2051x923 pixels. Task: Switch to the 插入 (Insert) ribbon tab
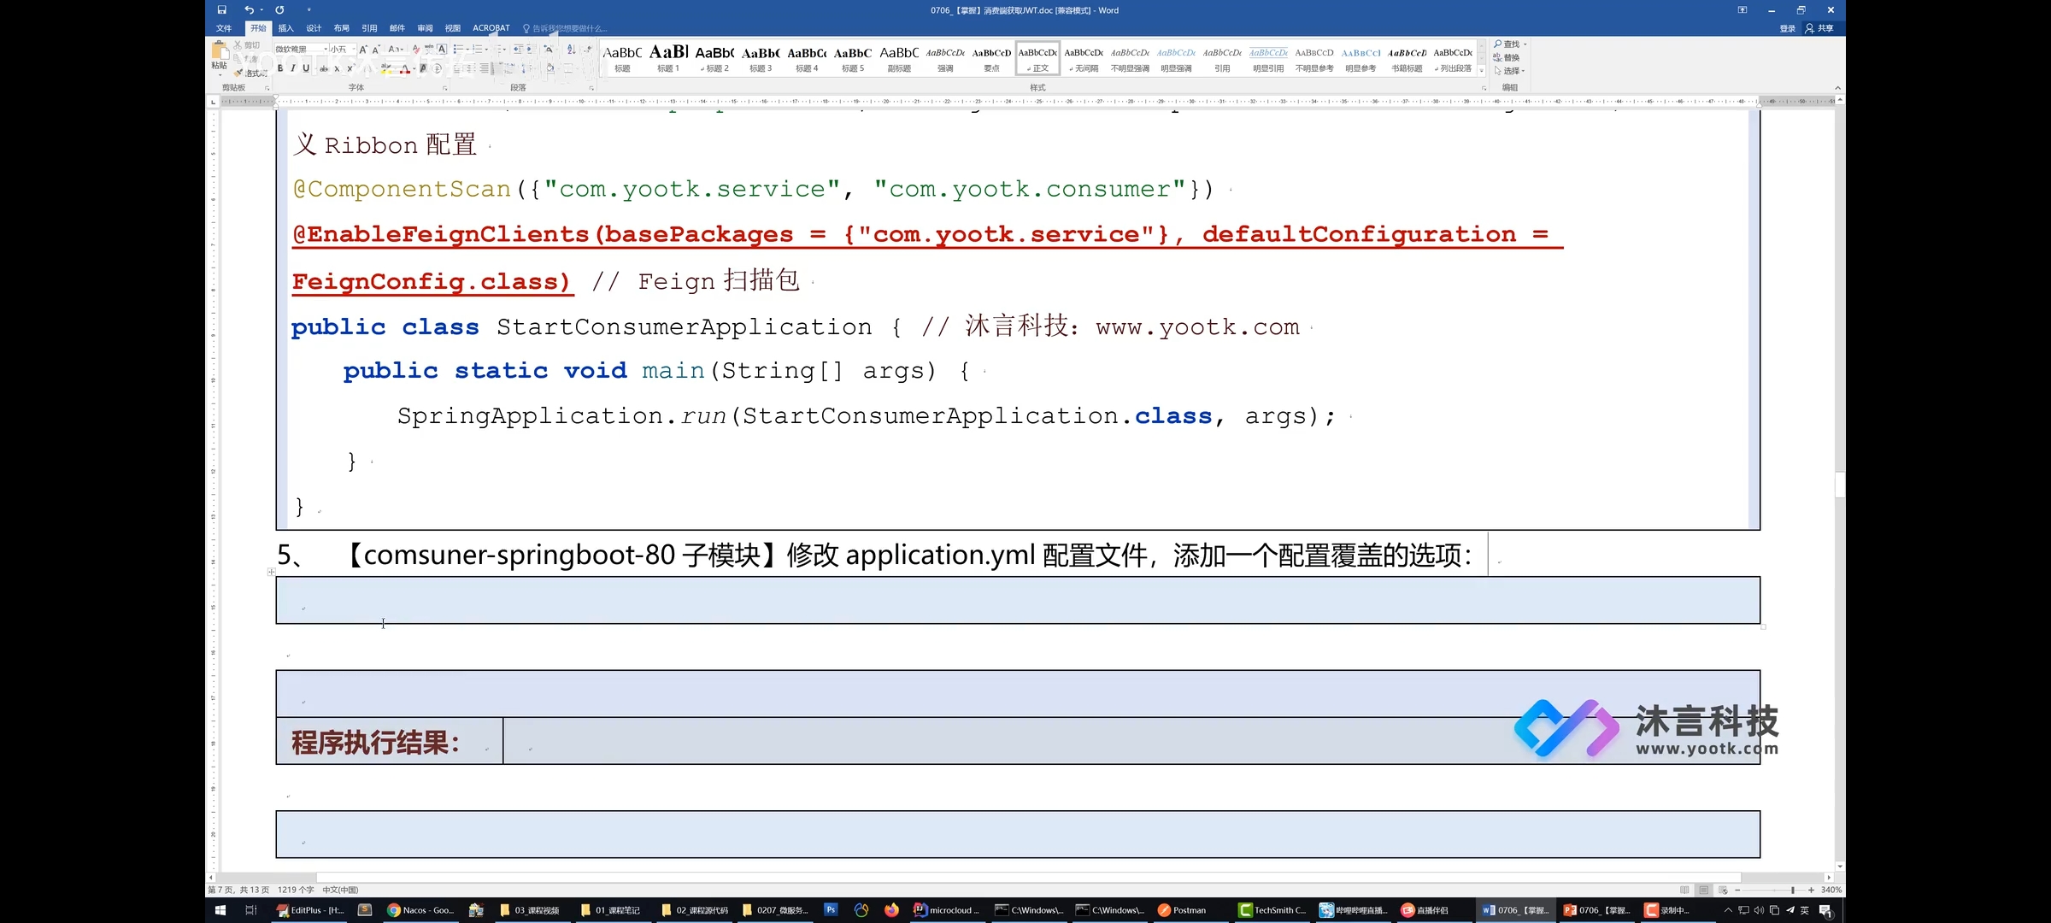285,28
